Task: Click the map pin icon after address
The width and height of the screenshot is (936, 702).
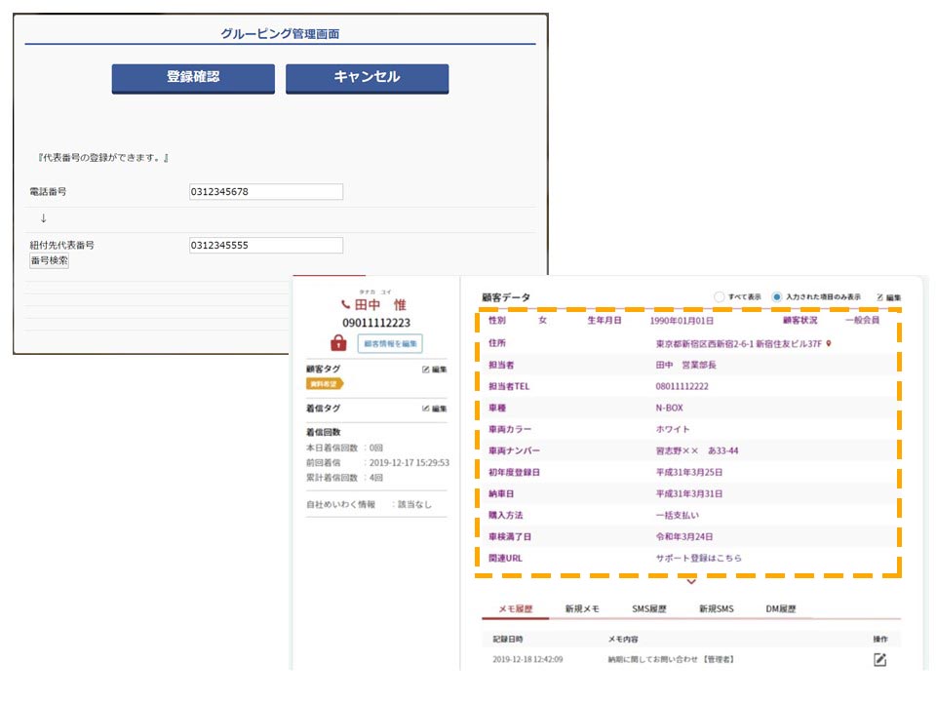Action: click(x=829, y=344)
